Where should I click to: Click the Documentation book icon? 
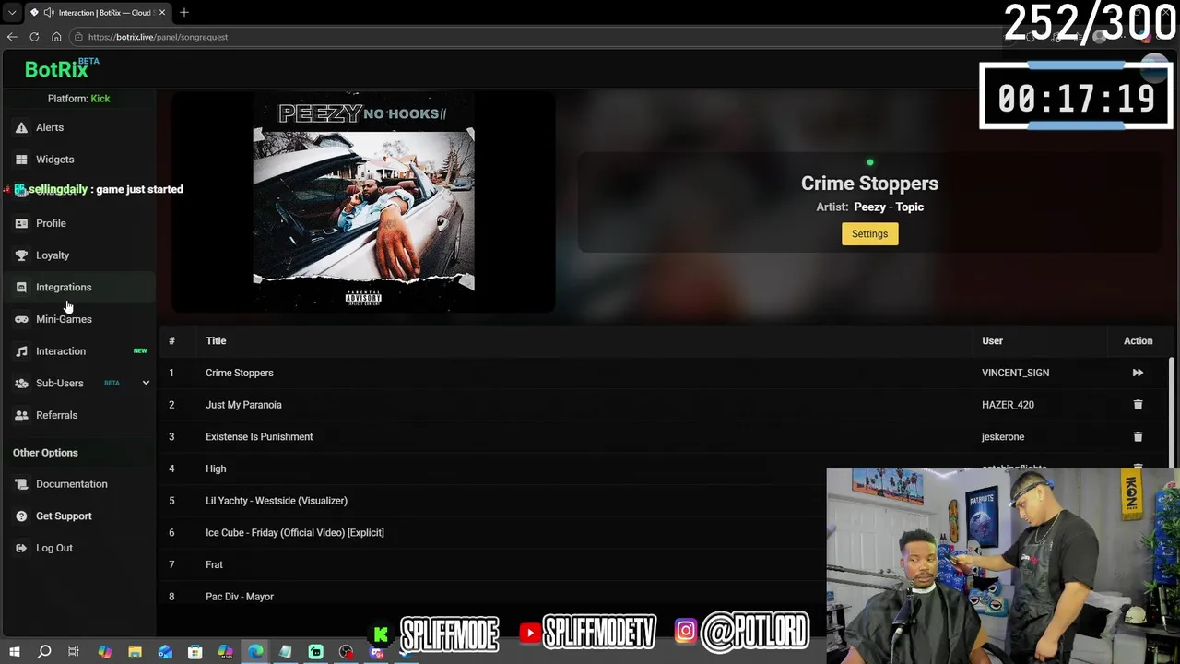[x=21, y=484]
